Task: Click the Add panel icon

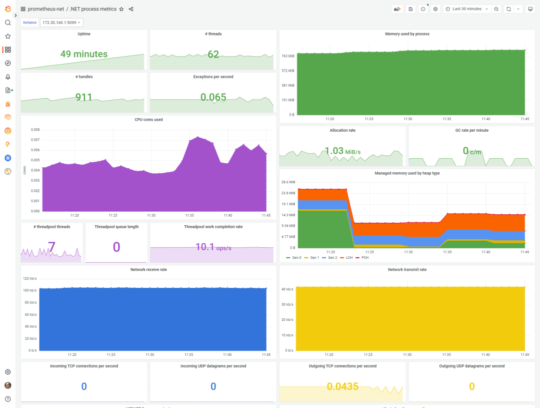Action: (397, 9)
